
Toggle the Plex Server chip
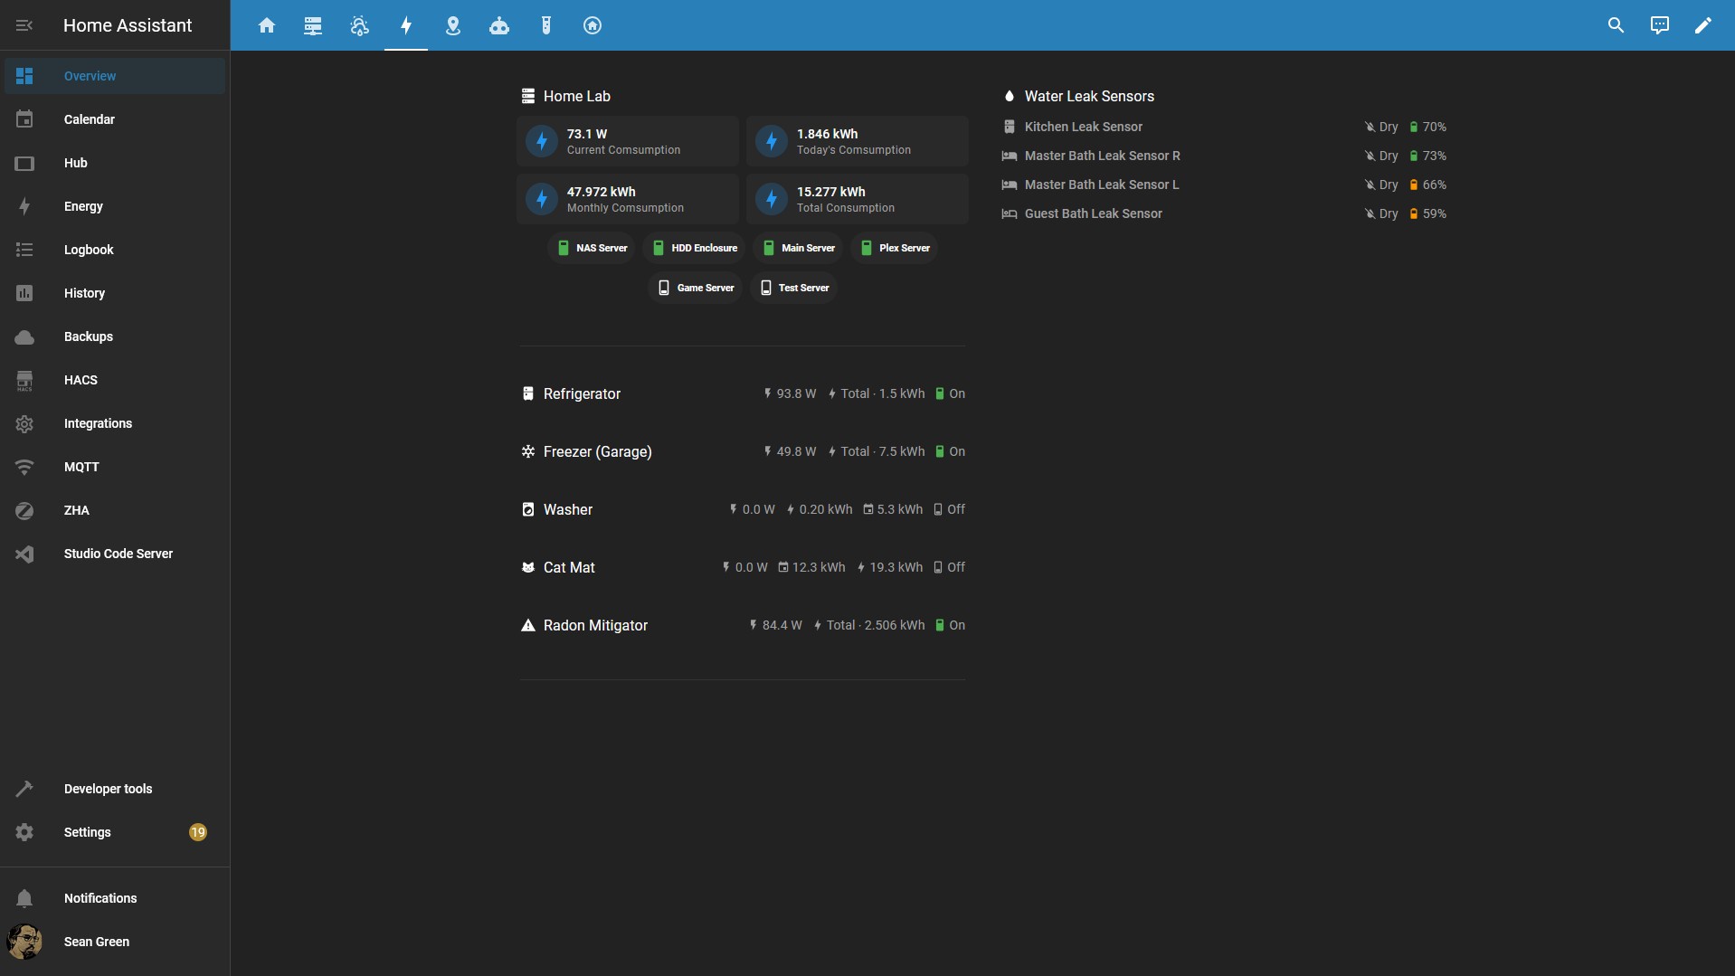point(894,248)
